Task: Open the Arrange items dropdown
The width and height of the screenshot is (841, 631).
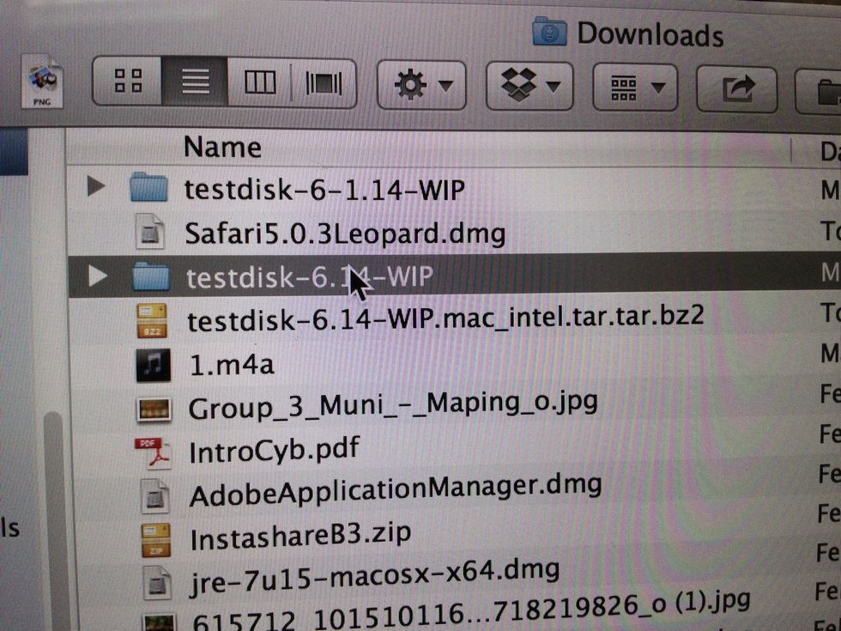Action: coord(635,87)
